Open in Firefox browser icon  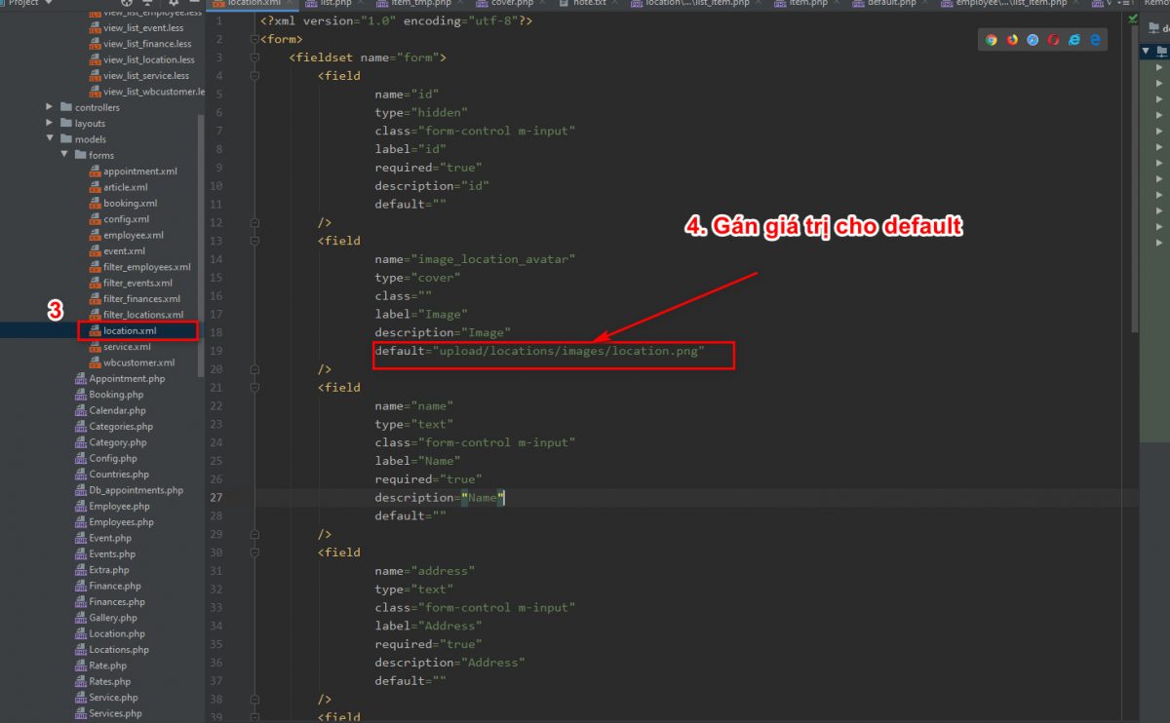pyautogui.click(x=1012, y=40)
